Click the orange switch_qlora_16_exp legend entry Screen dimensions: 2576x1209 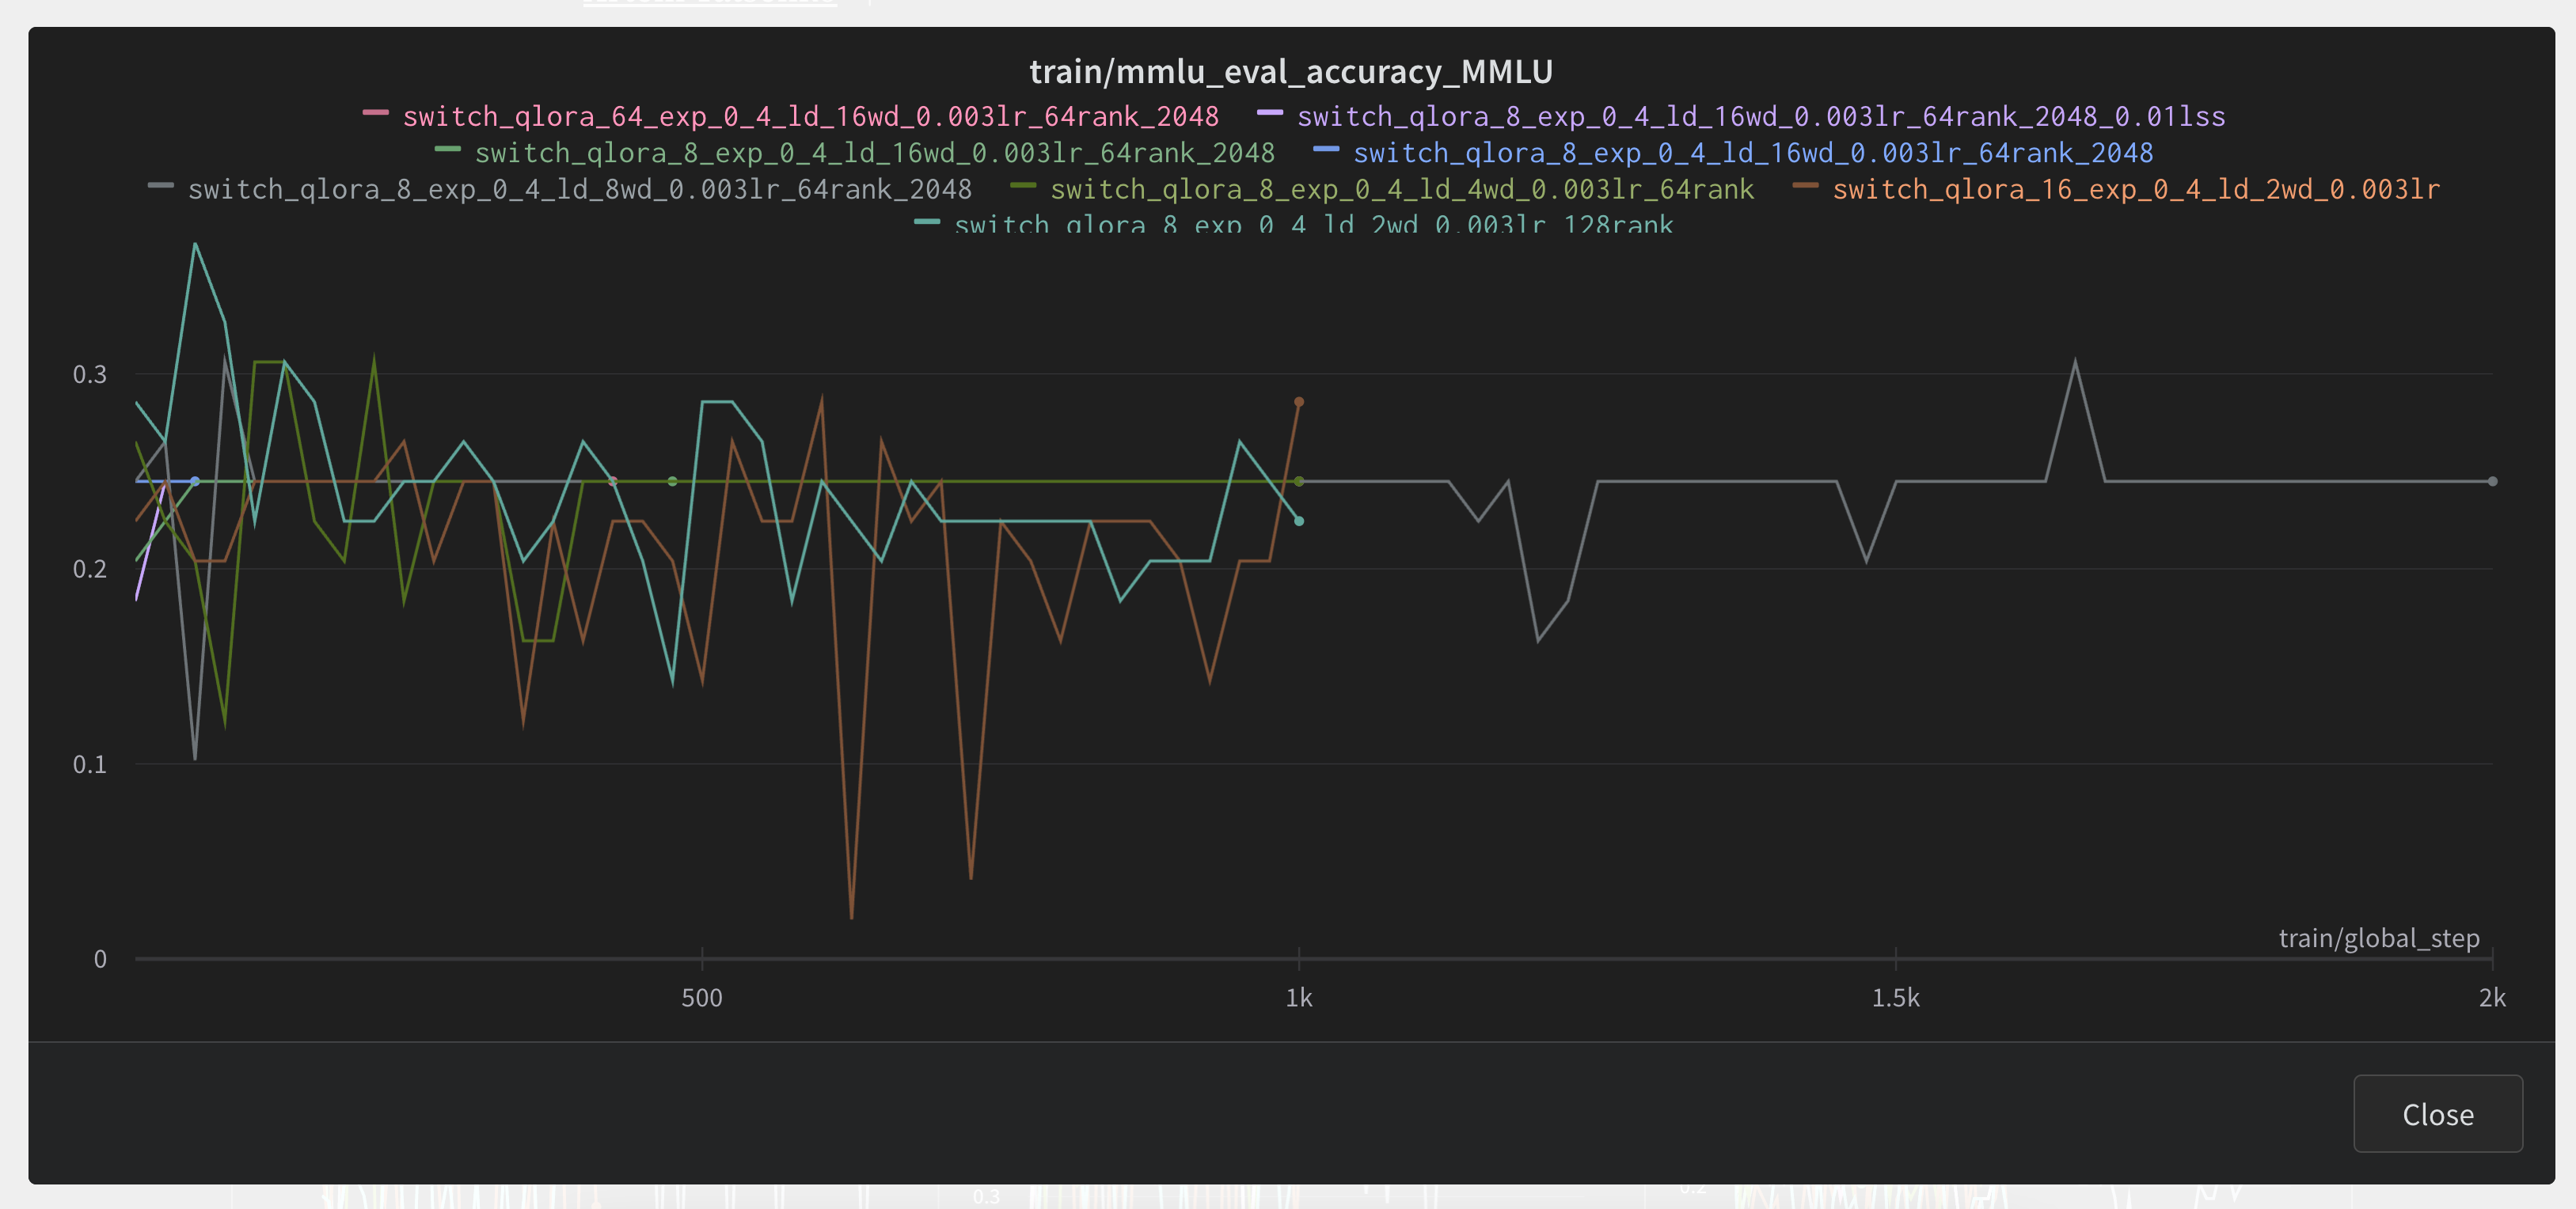coord(2135,190)
